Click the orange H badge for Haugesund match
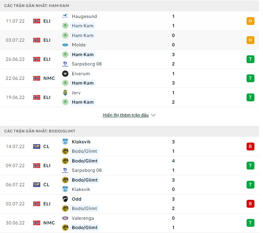Screen dimensions: 263x233 pyautogui.click(x=250, y=21)
